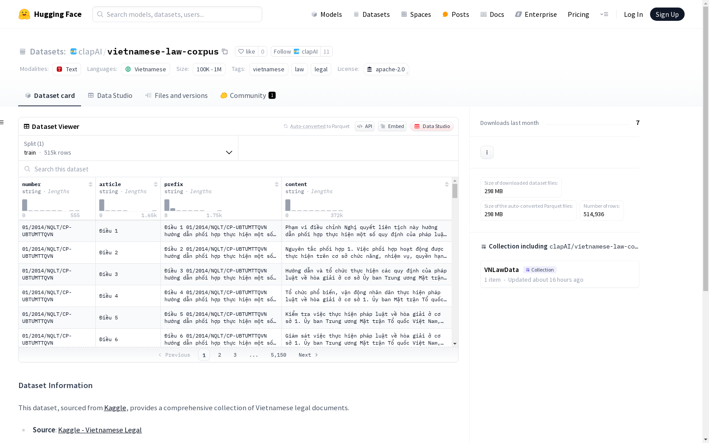Click the 100K - 1M size tag
This screenshot has width=709, height=443.
209,69
